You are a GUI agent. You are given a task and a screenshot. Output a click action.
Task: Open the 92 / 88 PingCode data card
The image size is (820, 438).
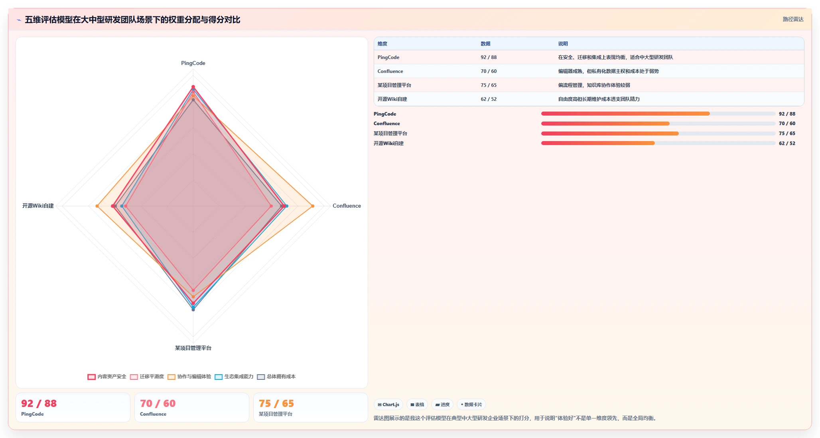tap(73, 407)
